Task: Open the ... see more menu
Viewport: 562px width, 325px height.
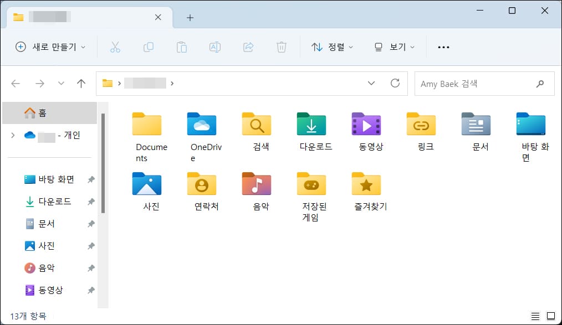Action: coord(443,47)
